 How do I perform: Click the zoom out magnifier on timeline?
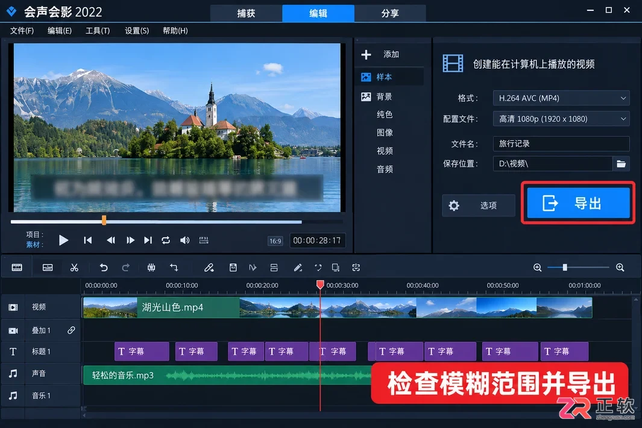538,268
